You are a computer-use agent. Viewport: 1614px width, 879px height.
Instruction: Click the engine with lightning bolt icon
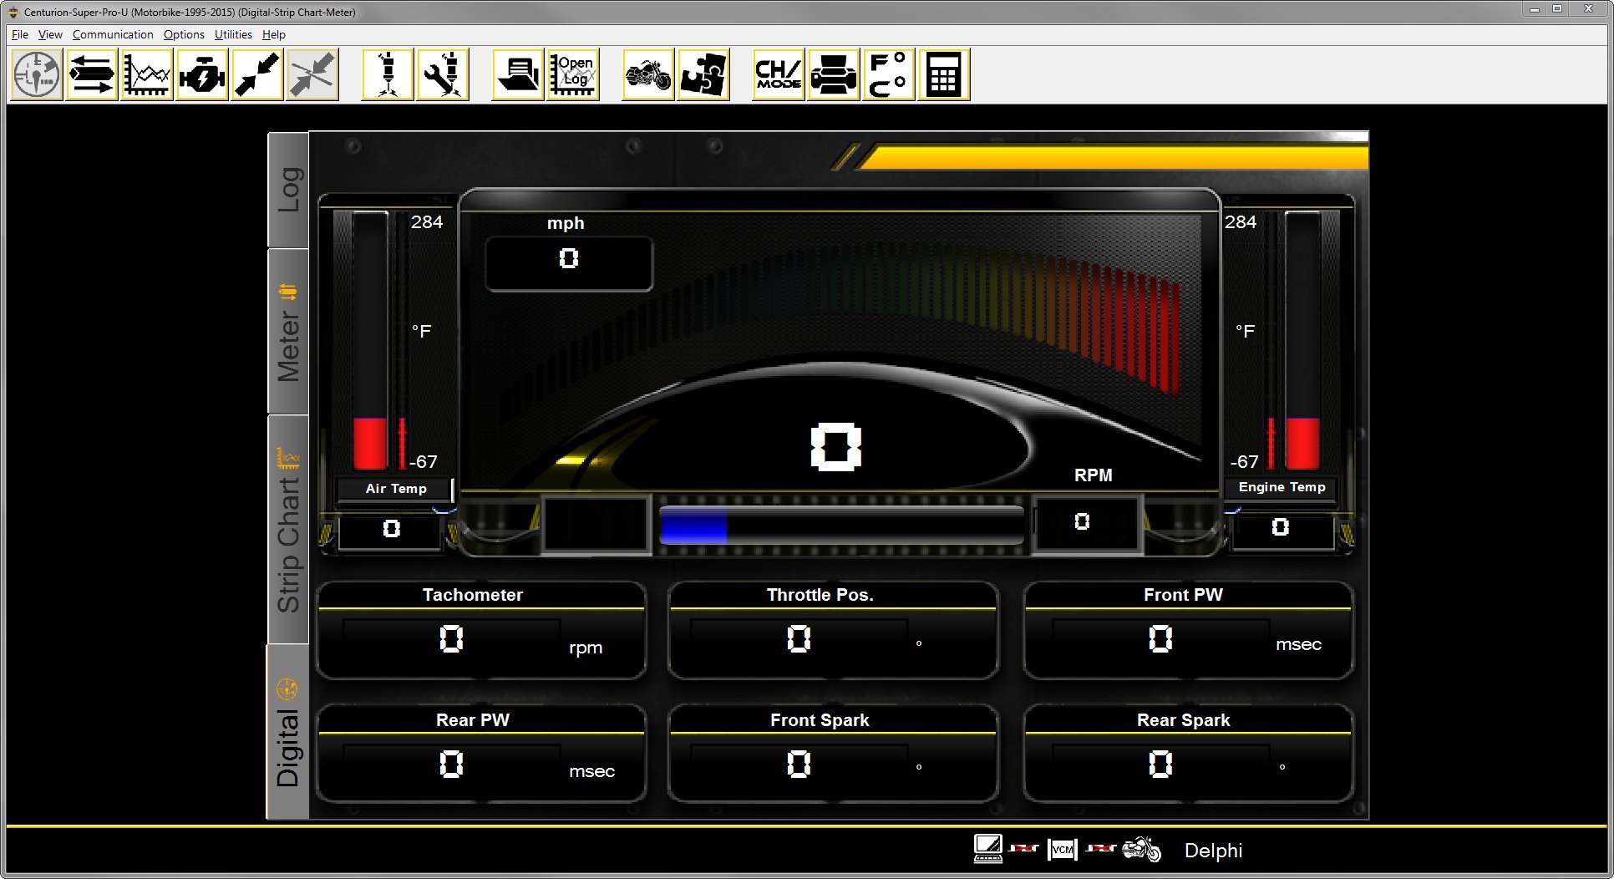pos(202,75)
